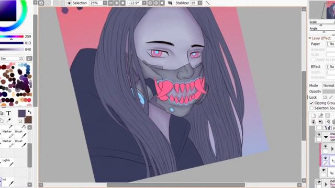Click the button beside Size field
The width and height of the screenshot is (335, 188).
click(29, 58)
